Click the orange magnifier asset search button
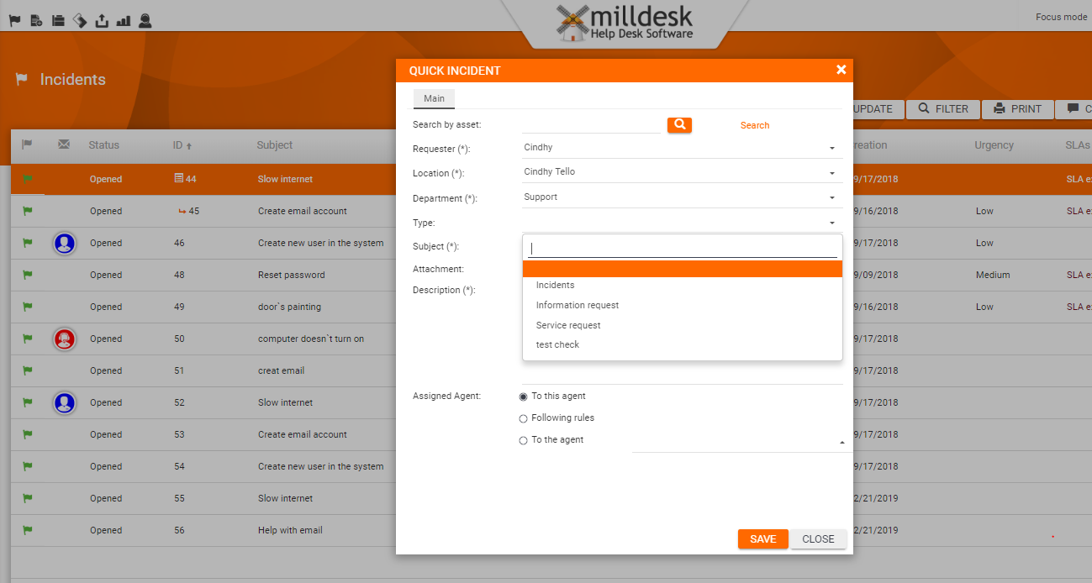 [679, 125]
